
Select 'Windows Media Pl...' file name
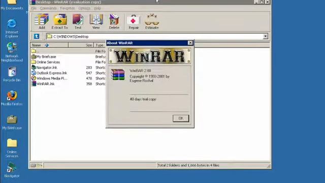52,78
